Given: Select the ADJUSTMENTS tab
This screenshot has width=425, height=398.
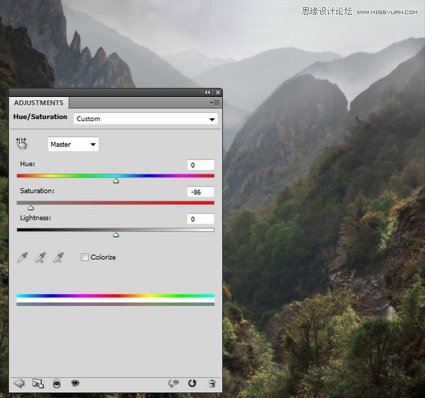Looking at the screenshot, I should [x=39, y=103].
